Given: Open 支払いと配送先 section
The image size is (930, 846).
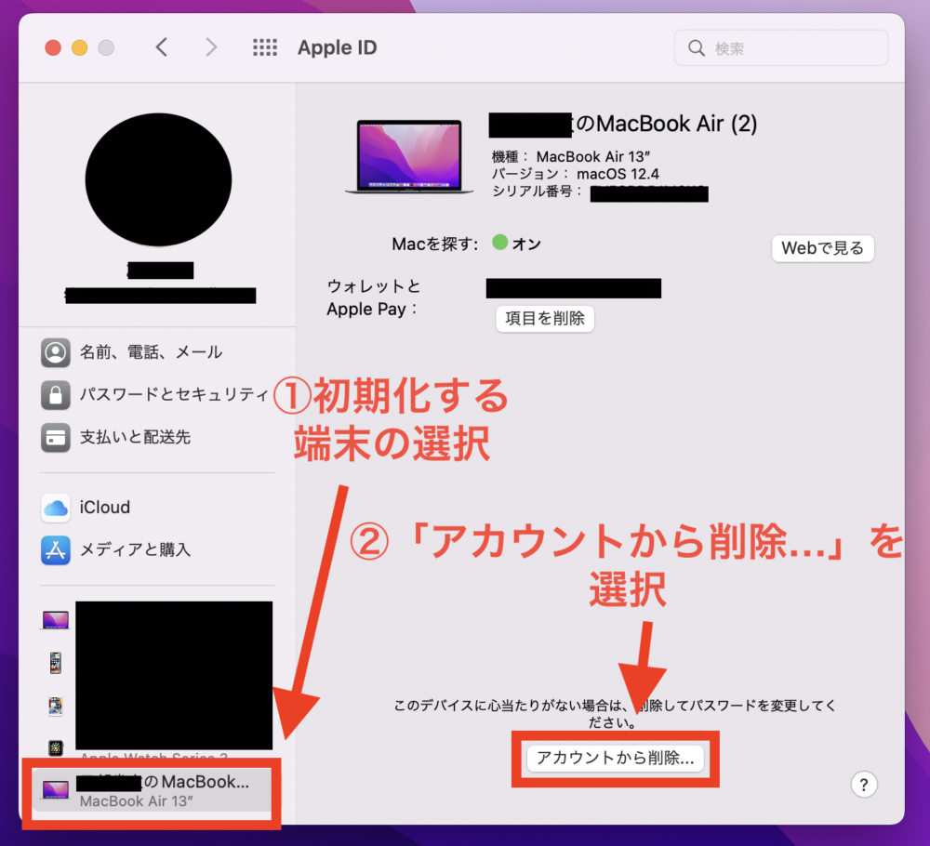Looking at the screenshot, I should tap(115, 438).
